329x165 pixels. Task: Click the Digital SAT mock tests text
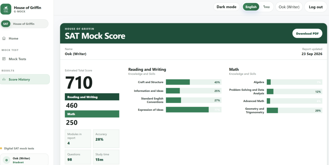pos(19,148)
